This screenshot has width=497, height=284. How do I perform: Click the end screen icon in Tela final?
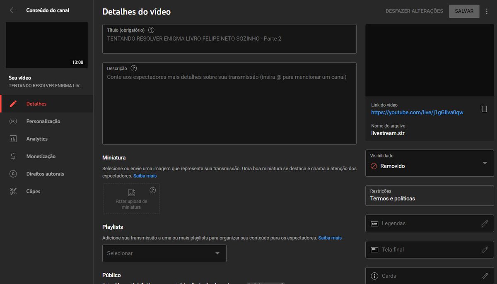point(374,250)
